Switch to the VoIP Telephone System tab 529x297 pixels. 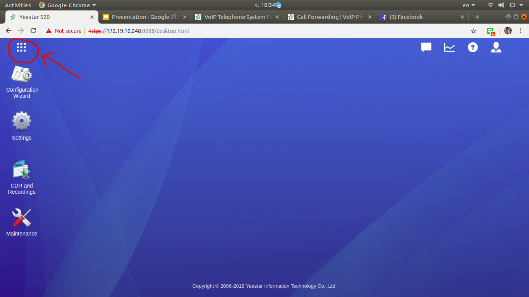(x=237, y=17)
